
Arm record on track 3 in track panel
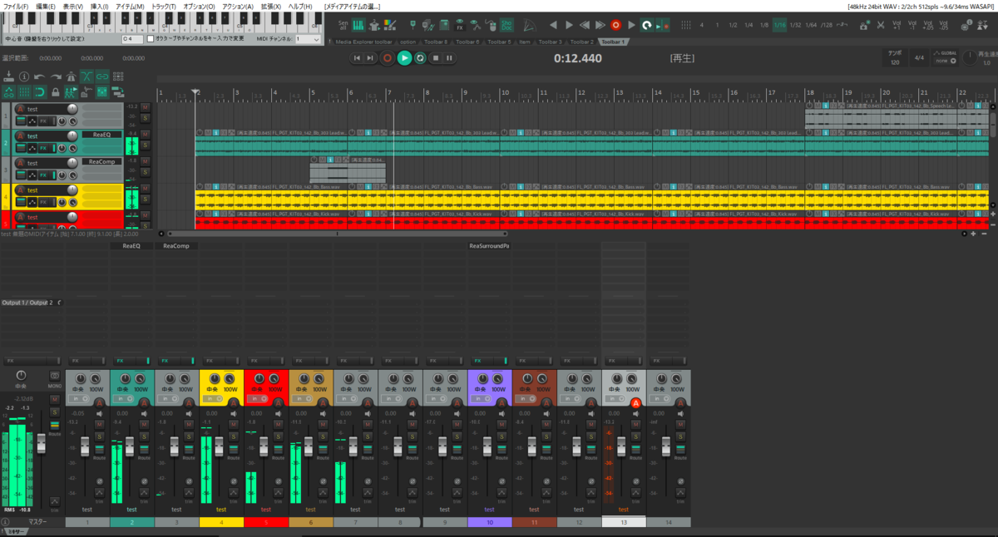click(x=20, y=163)
